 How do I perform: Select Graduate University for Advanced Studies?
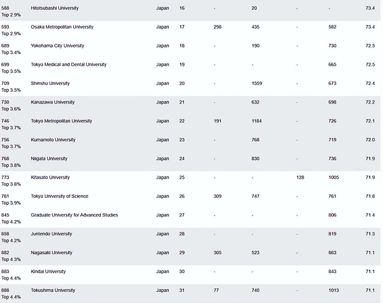(74, 215)
